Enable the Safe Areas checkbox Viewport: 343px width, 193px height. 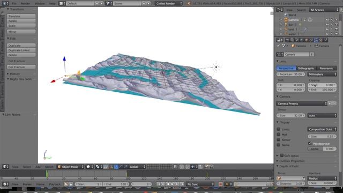pyautogui.click(x=282, y=155)
